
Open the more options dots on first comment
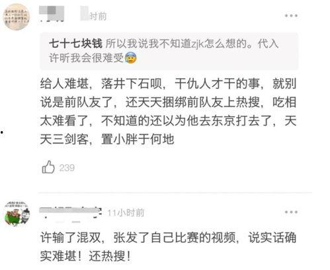[291, 16]
